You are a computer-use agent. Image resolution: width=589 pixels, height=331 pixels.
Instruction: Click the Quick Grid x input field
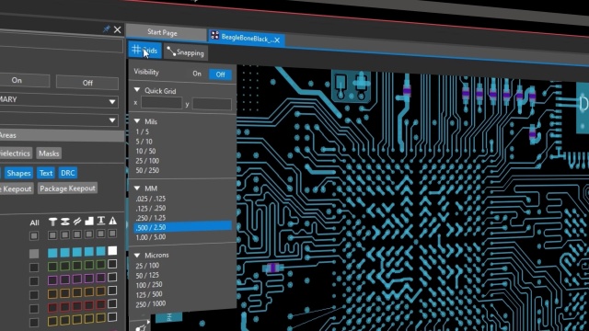pos(162,103)
